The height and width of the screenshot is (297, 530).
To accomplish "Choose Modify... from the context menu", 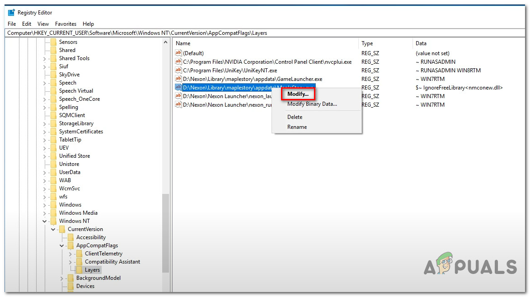I will (x=298, y=94).
